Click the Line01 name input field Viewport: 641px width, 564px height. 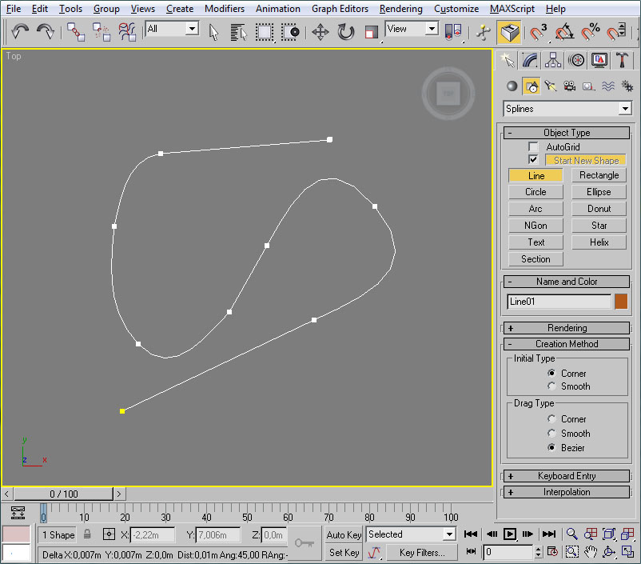coord(559,302)
